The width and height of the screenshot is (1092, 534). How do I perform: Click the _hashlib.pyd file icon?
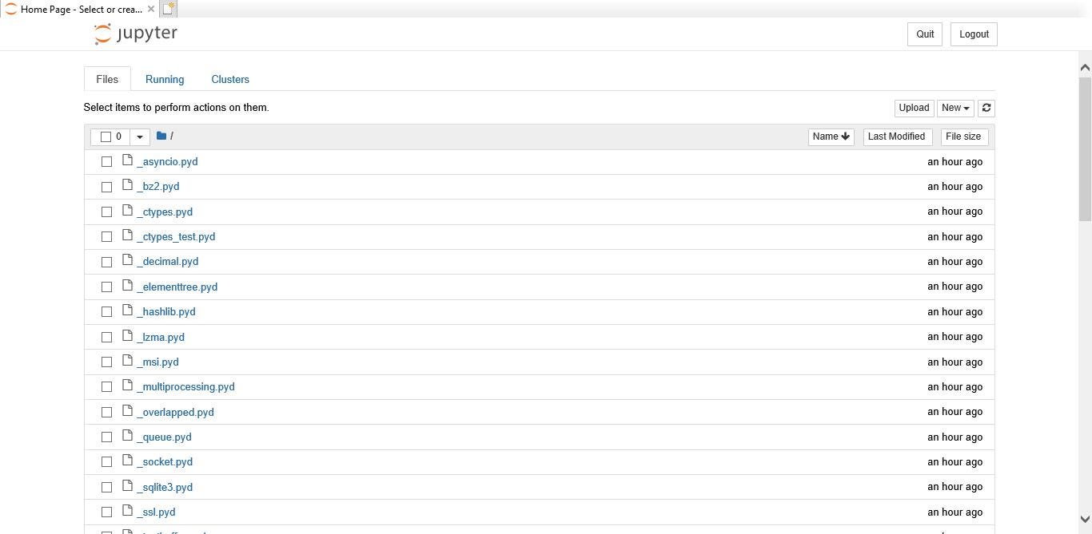pyautogui.click(x=128, y=311)
